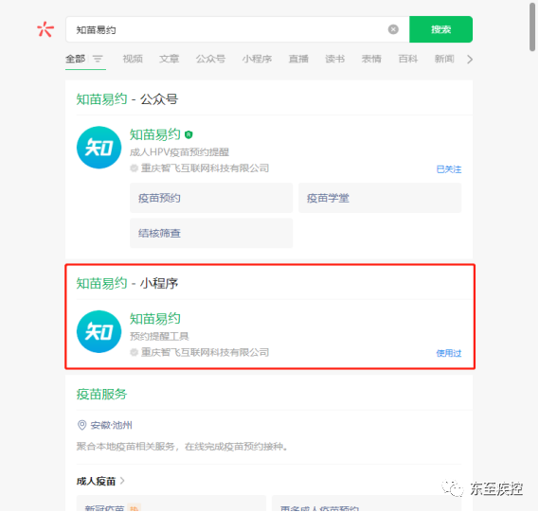Clear the search box text

coord(393,29)
